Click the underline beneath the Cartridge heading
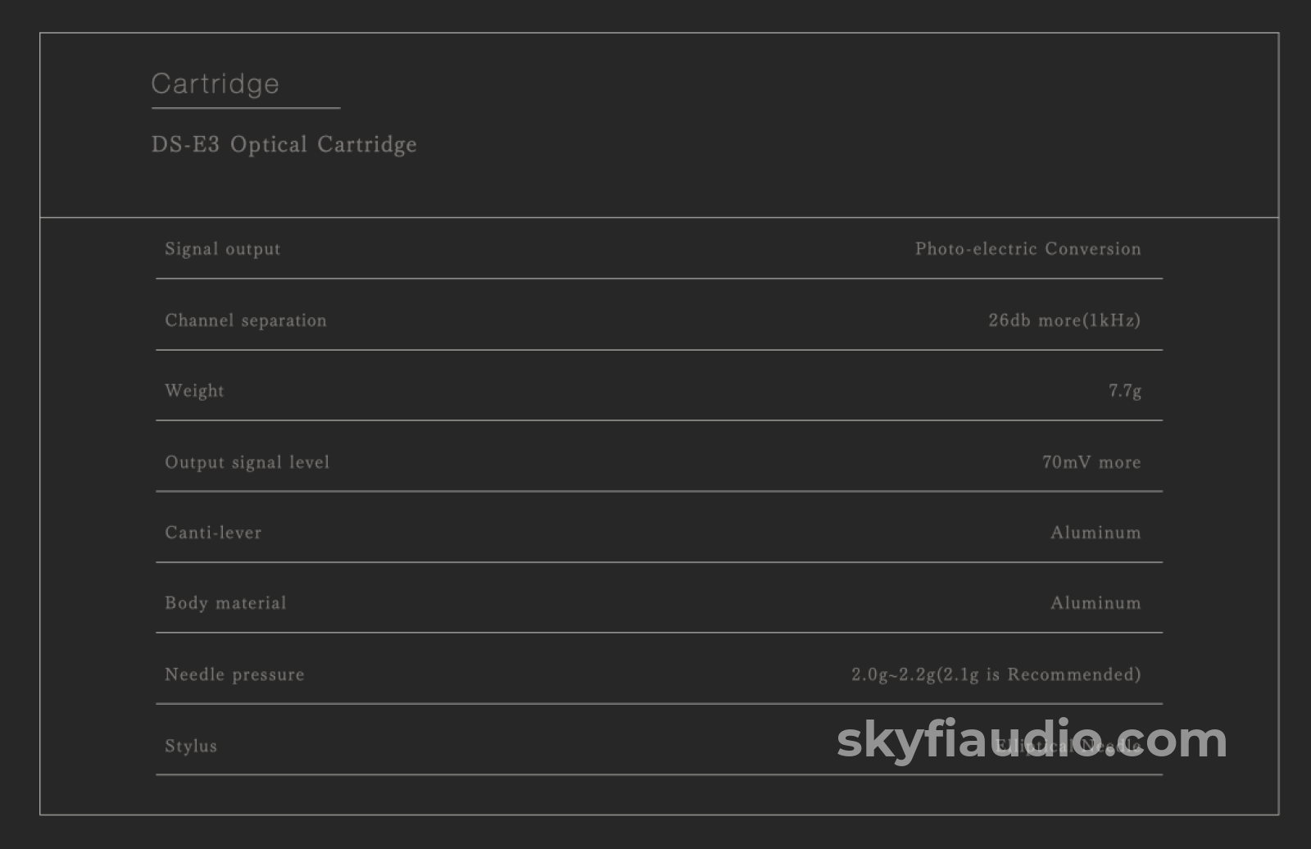1311x849 pixels. tap(246, 107)
